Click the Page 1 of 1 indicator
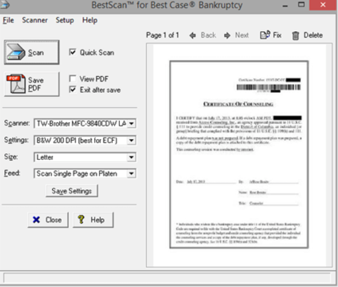The height and width of the screenshot is (287, 338). 162,35
